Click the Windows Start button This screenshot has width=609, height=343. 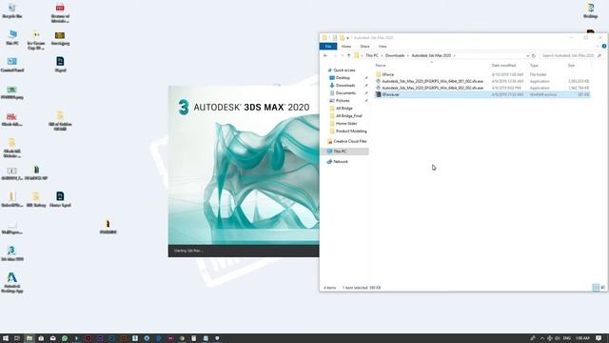coord(6,338)
